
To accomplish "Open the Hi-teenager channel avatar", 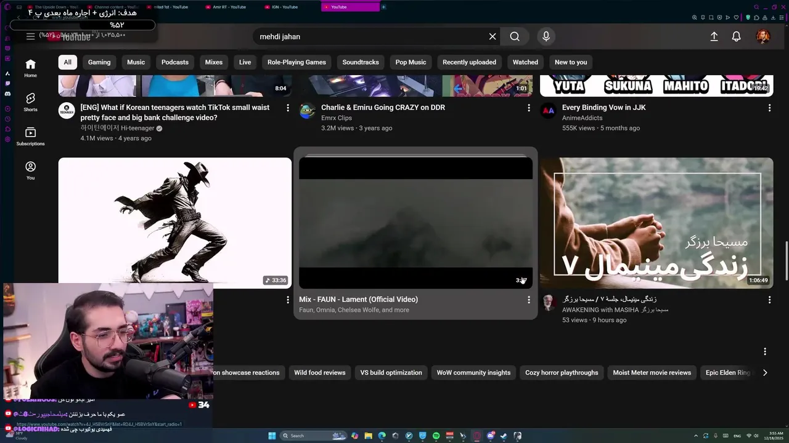I will point(67,111).
